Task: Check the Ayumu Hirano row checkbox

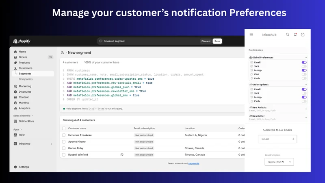Action: [64, 142]
